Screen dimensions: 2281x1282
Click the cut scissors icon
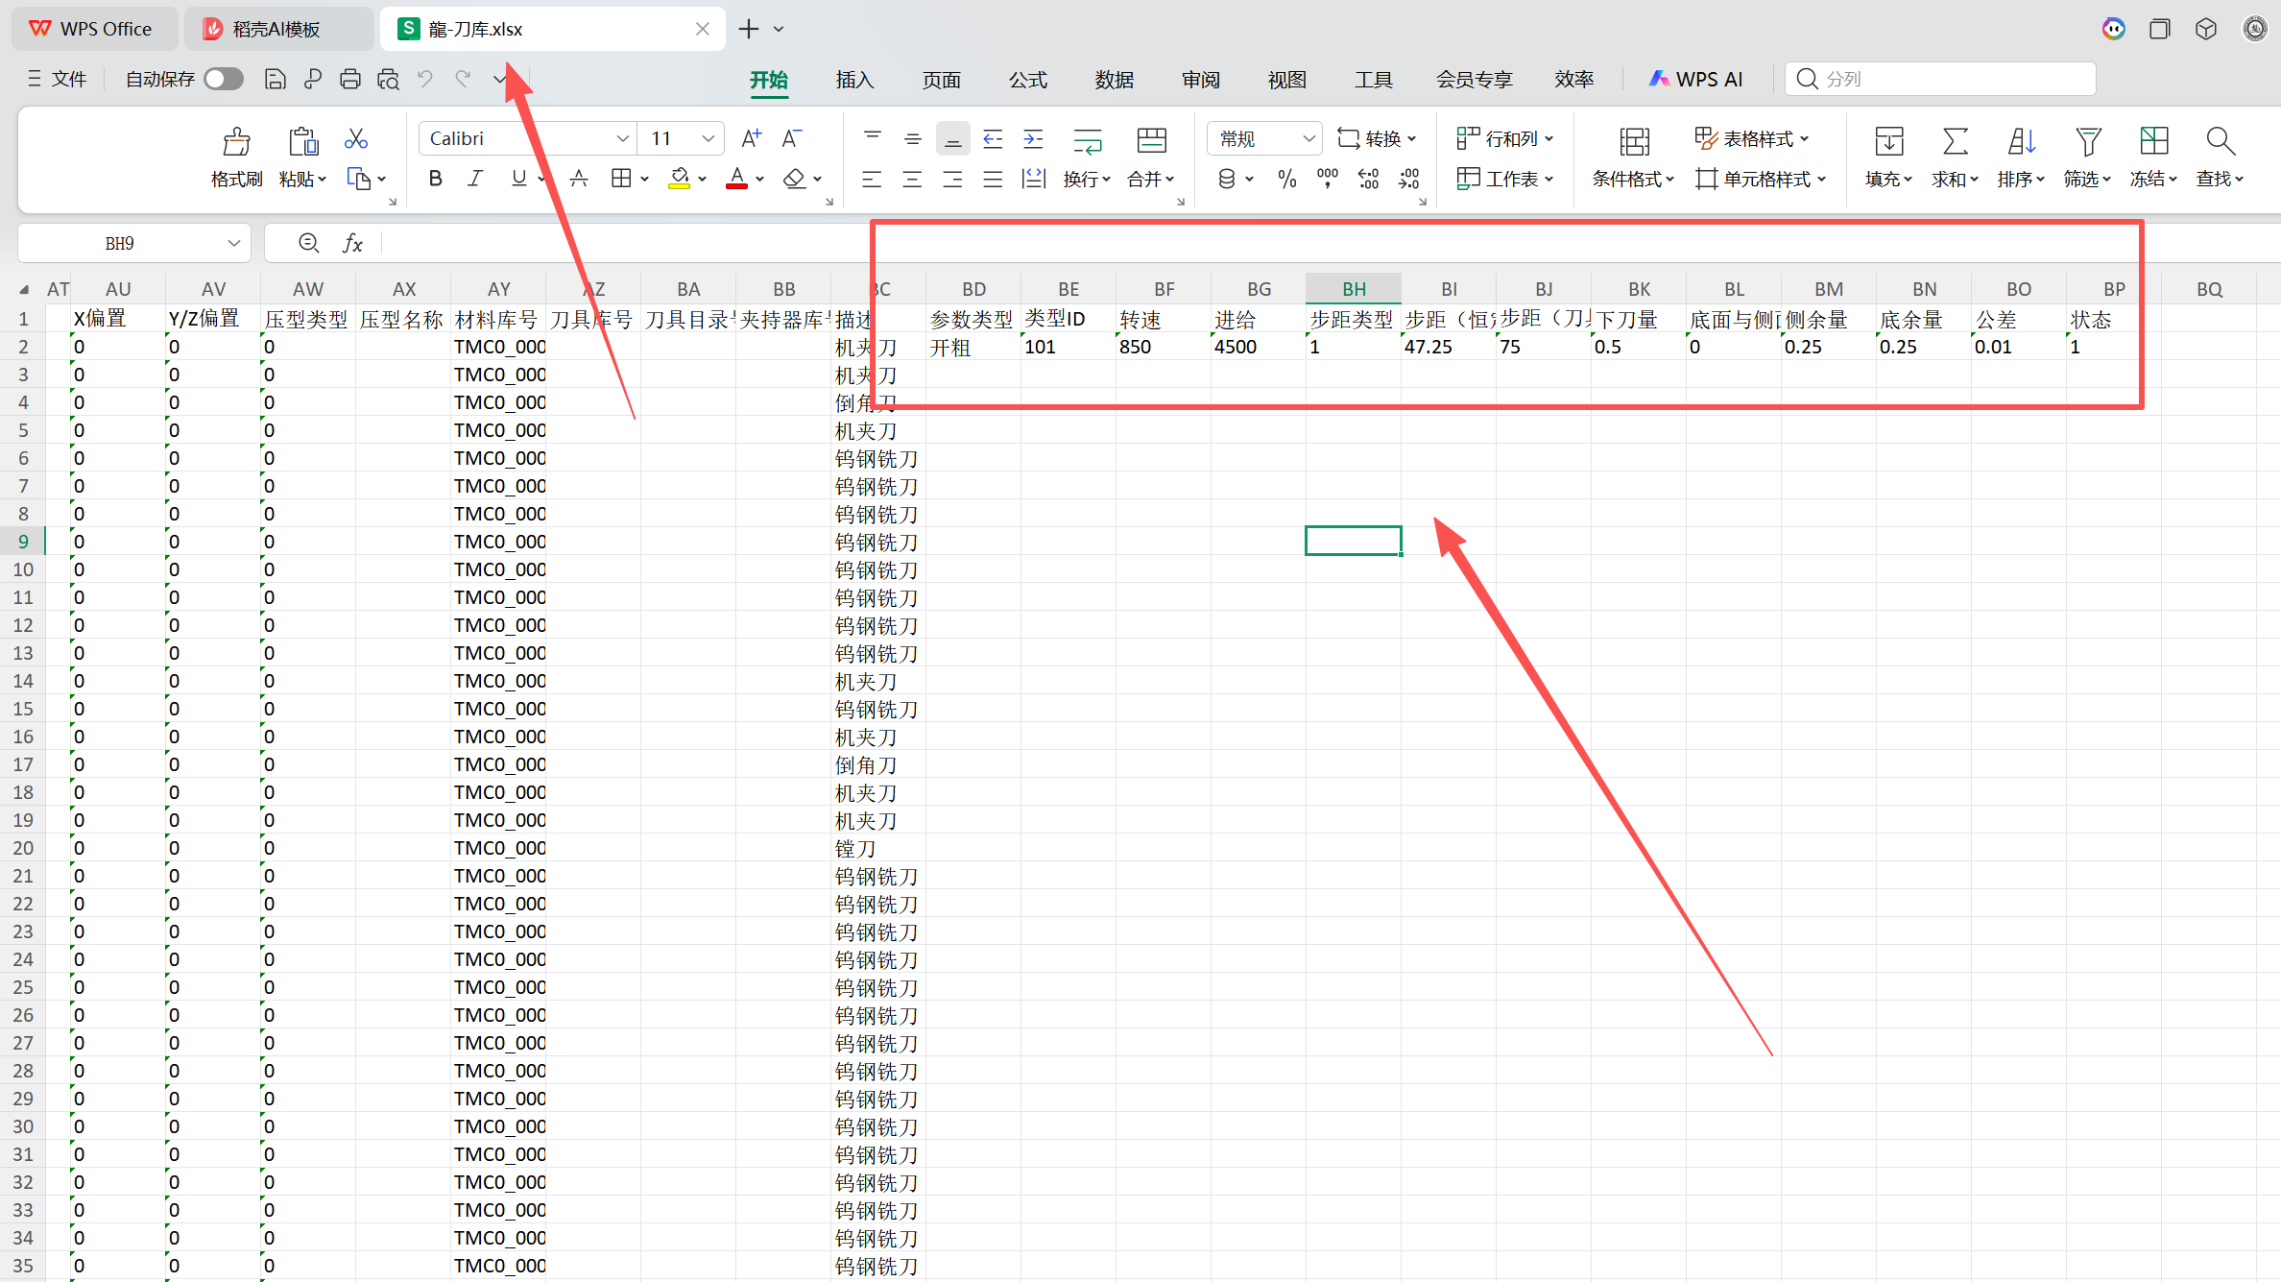pos(356,139)
